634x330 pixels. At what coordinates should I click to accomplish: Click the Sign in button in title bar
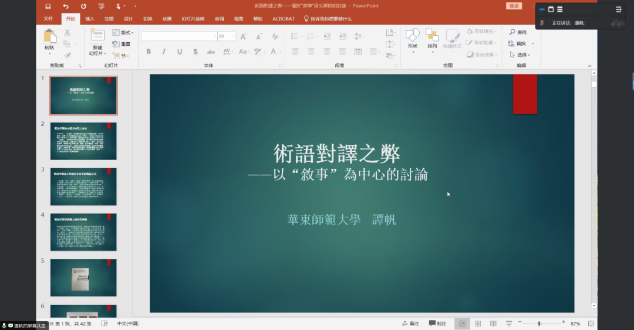pyautogui.click(x=514, y=6)
